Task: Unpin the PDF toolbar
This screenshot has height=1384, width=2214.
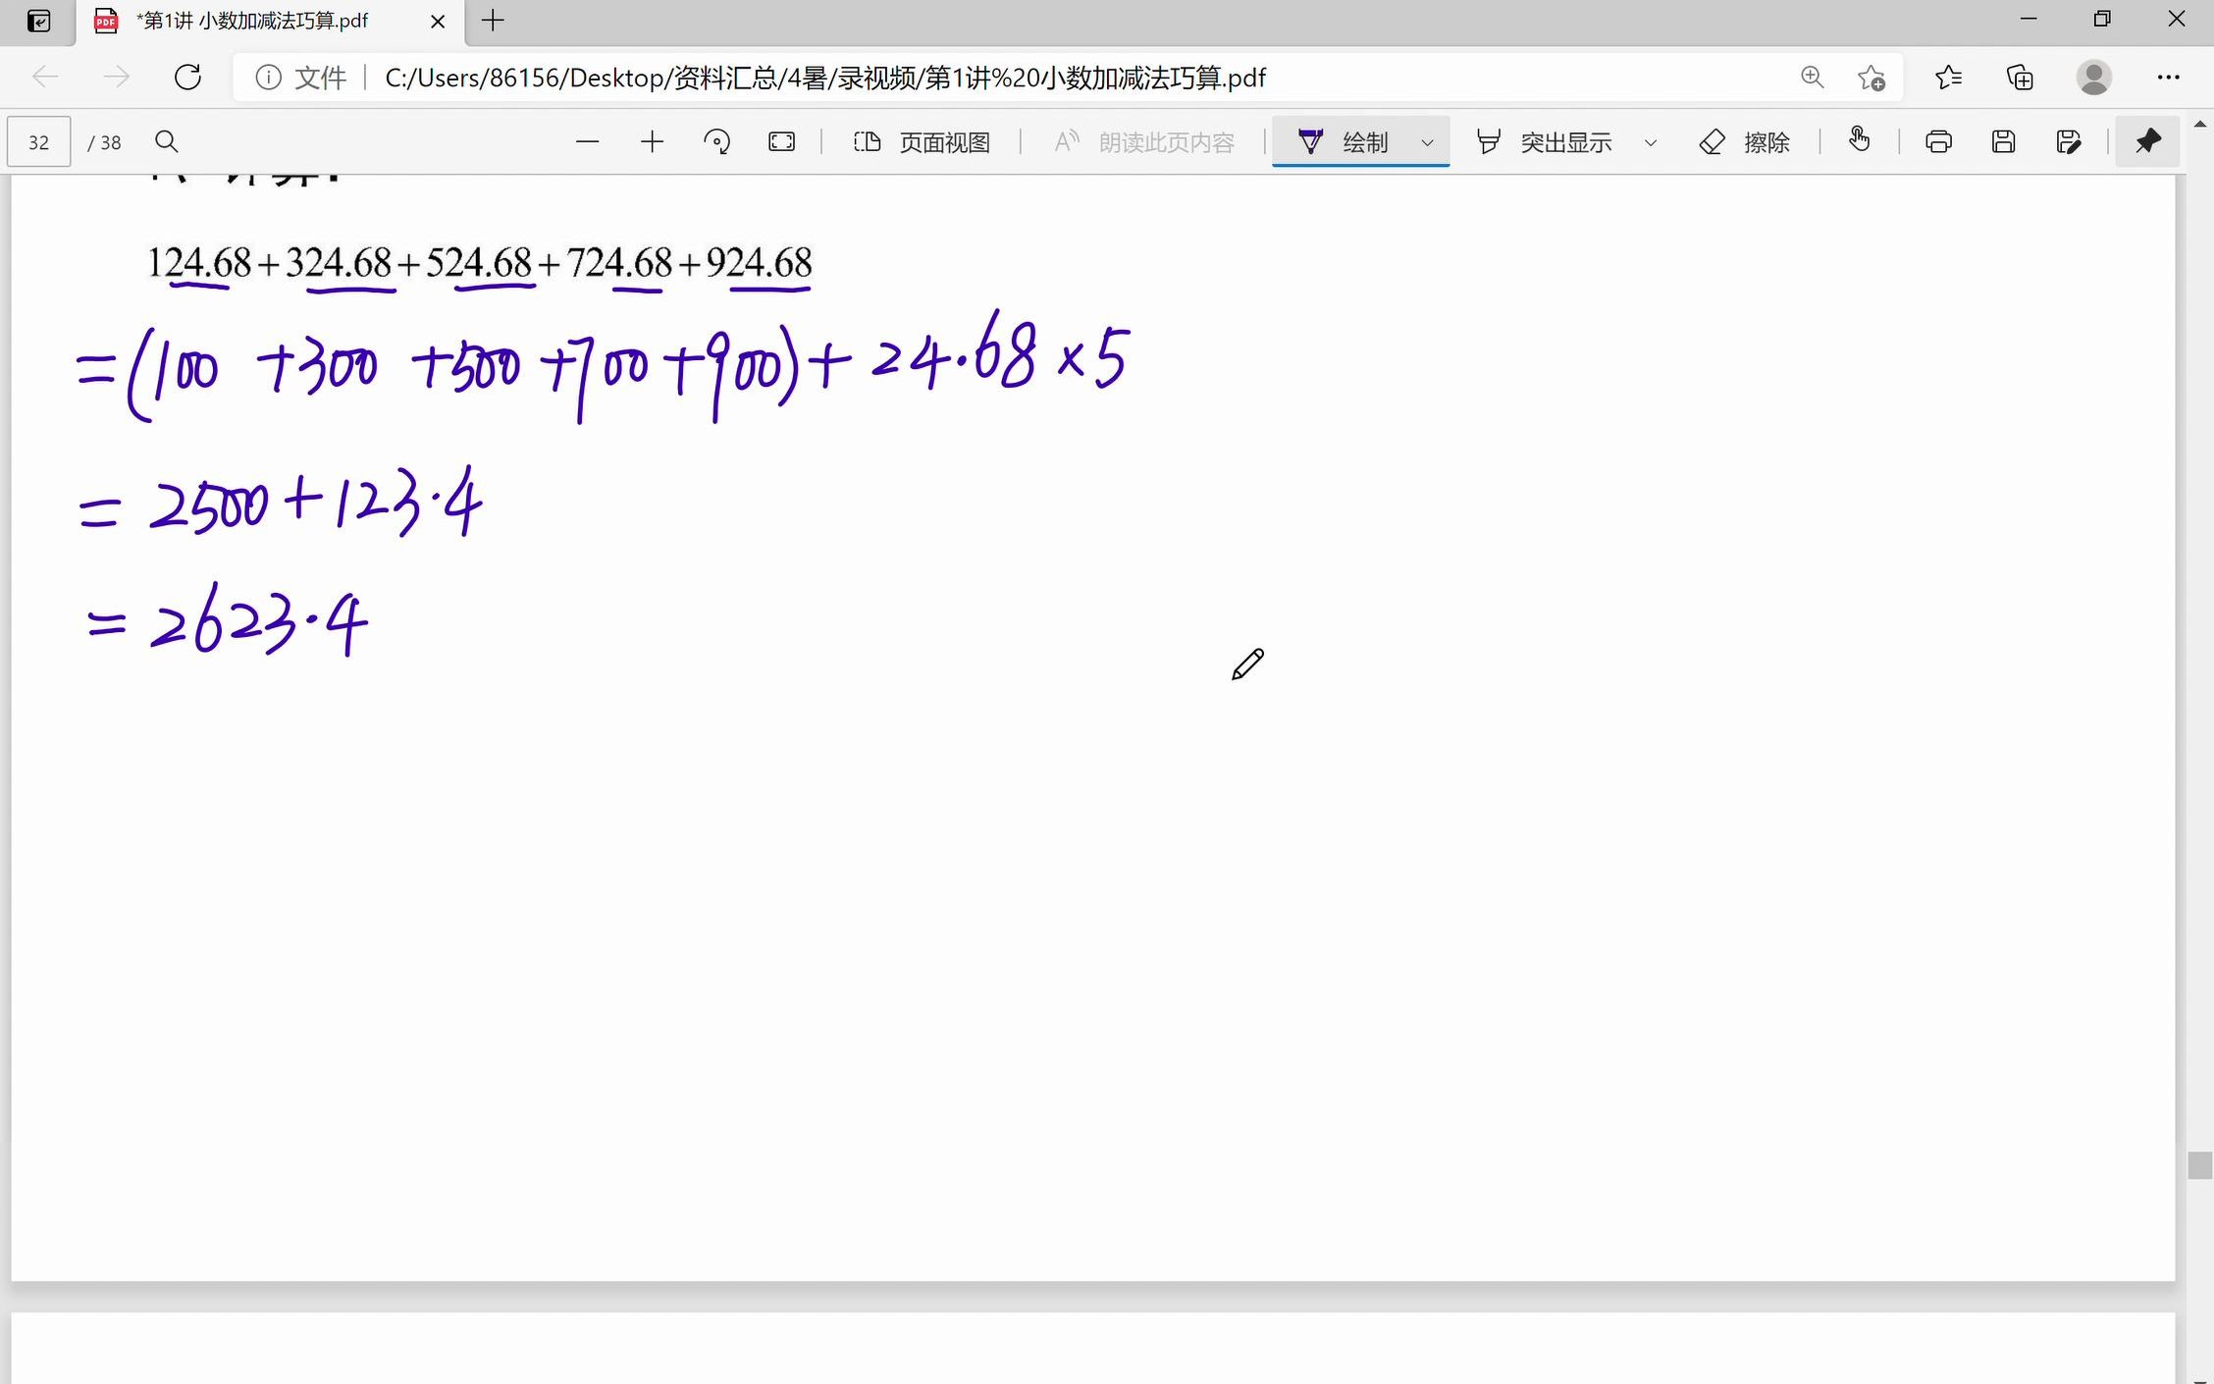Action: coord(2147,142)
